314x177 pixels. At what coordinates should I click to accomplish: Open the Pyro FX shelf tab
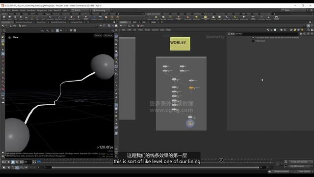click(x=237, y=14)
